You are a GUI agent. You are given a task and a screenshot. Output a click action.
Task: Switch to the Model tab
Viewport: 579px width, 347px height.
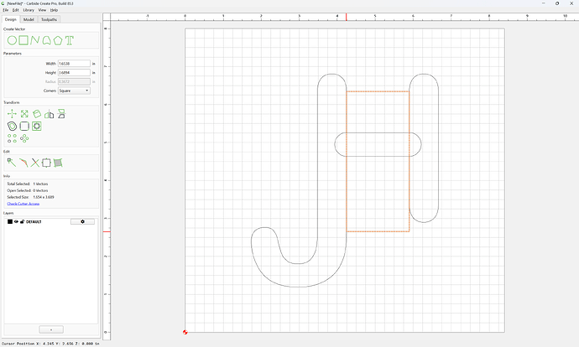click(x=29, y=19)
